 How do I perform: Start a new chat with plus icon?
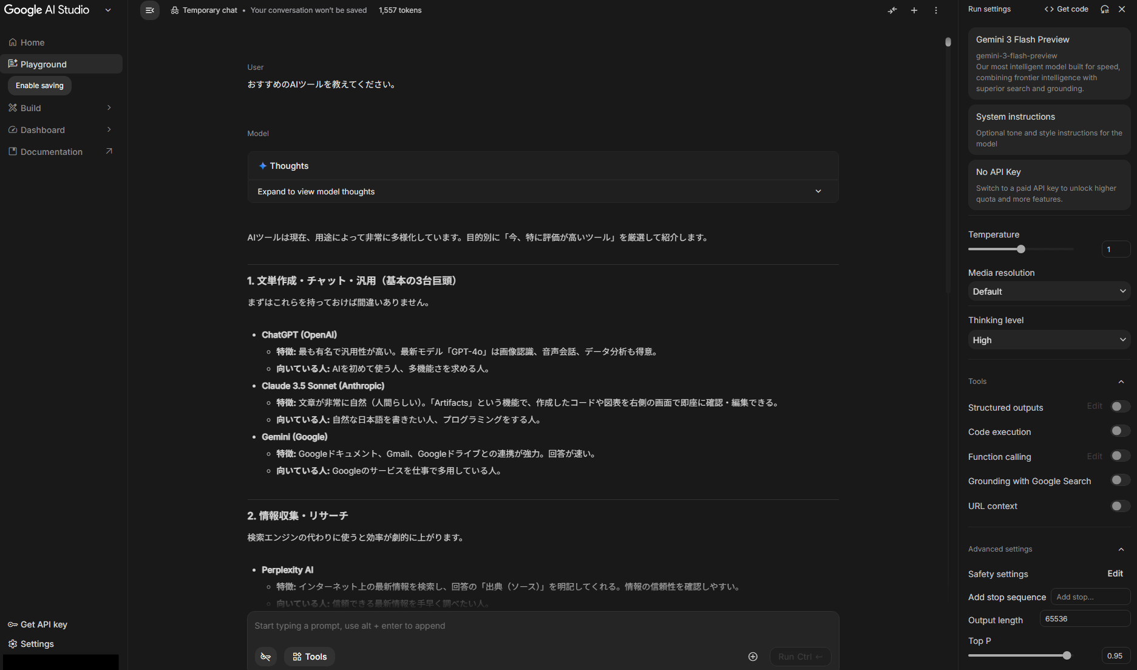(x=914, y=10)
